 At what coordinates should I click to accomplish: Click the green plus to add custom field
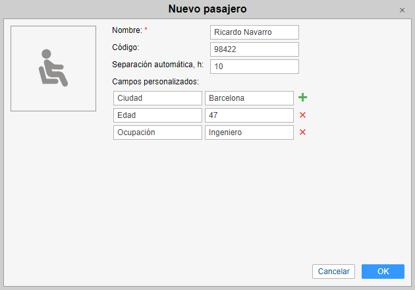303,98
